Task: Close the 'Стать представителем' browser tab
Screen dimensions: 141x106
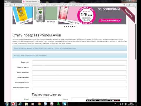Action: point(38,1)
